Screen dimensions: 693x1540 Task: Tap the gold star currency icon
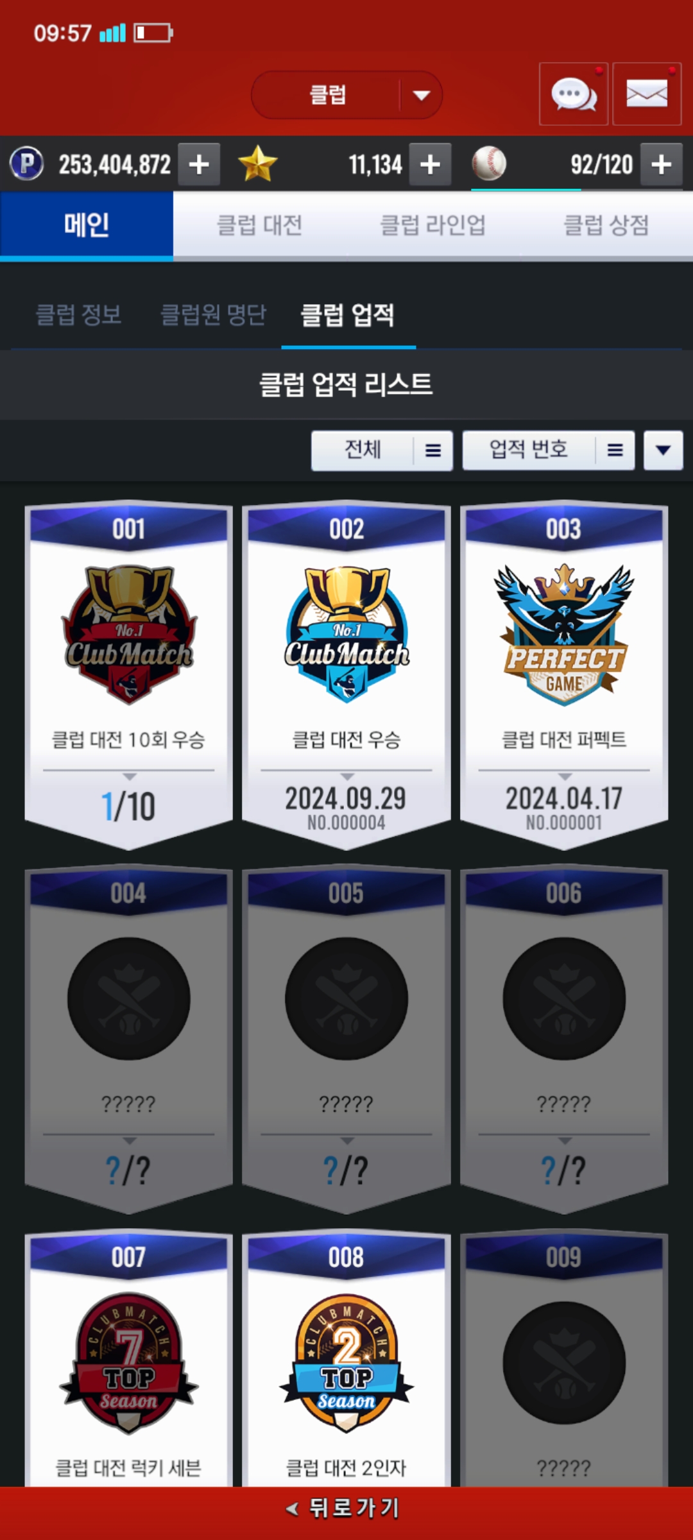click(x=257, y=164)
